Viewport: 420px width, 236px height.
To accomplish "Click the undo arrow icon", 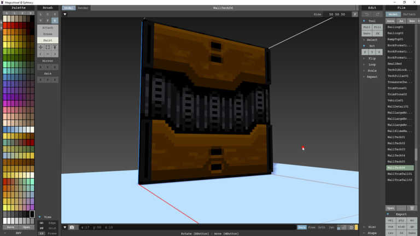I will (x=366, y=14).
